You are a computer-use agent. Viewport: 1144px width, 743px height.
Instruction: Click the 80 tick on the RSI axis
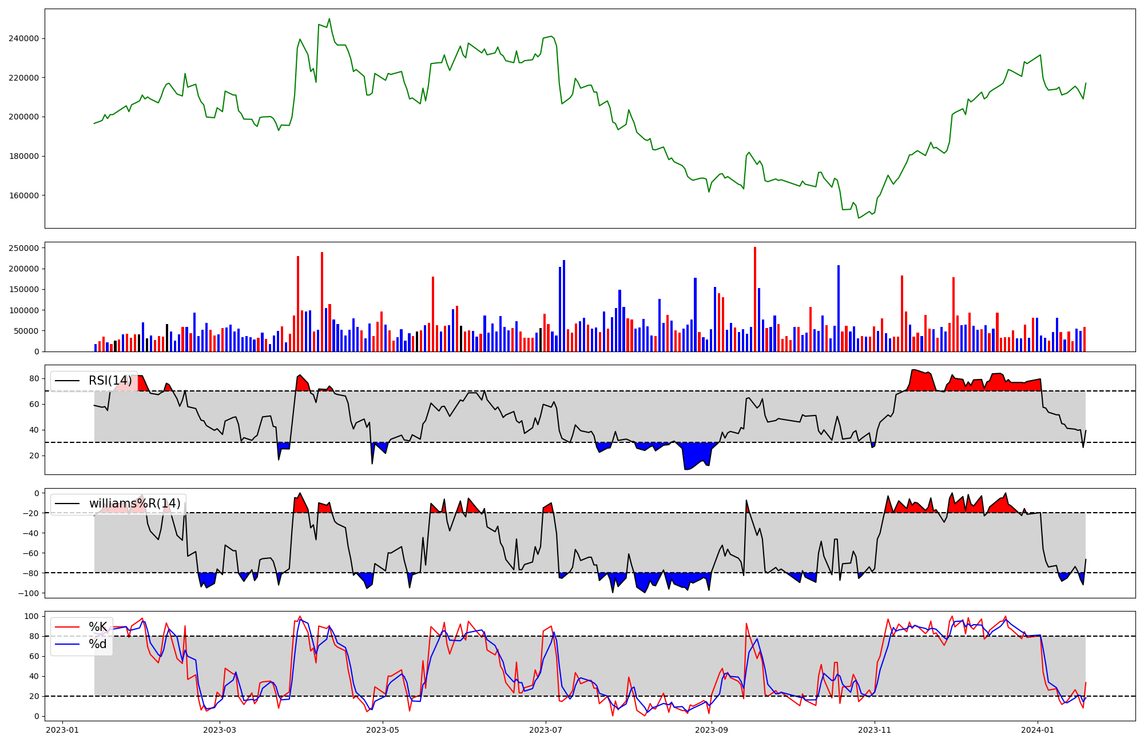pos(34,379)
